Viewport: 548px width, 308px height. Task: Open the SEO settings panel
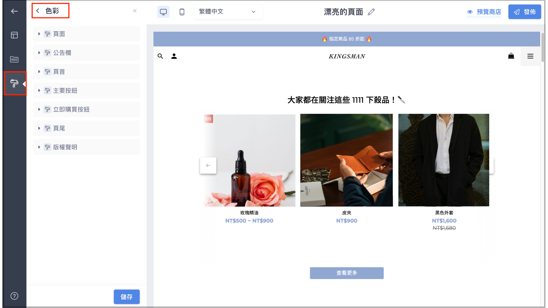[14, 59]
